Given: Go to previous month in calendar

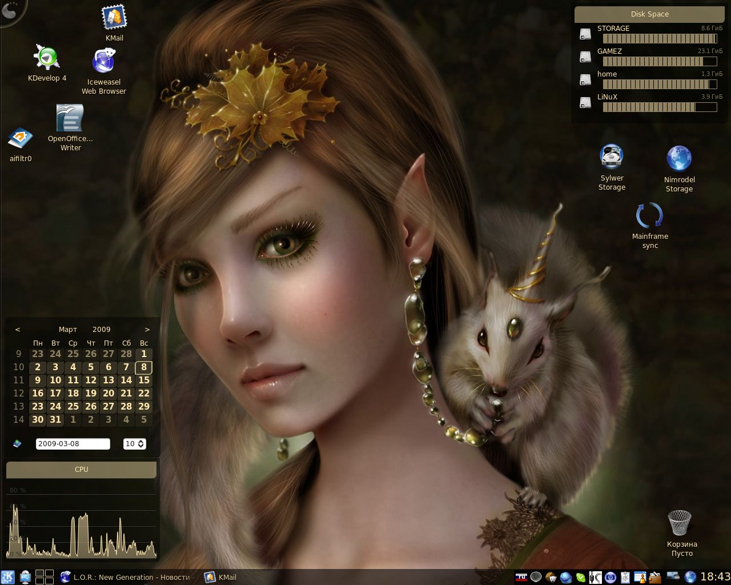Looking at the screenshot, I should coord(18,330).
